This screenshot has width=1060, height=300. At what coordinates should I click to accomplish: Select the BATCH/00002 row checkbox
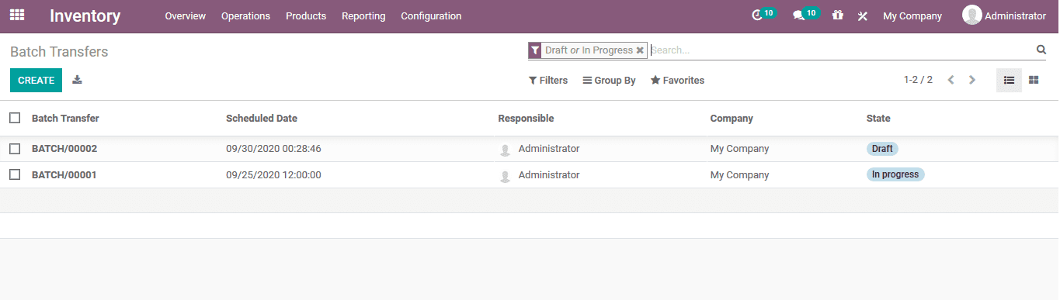point(15,148)
